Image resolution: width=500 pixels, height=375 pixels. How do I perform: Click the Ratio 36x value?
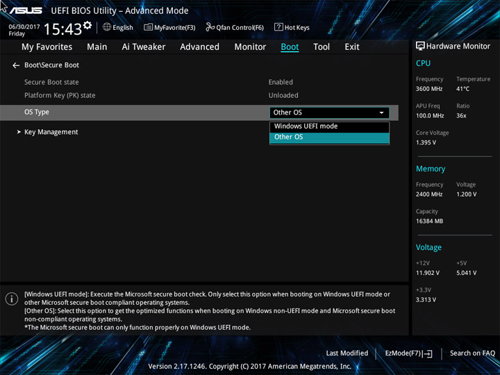click(x=461, y=116)
